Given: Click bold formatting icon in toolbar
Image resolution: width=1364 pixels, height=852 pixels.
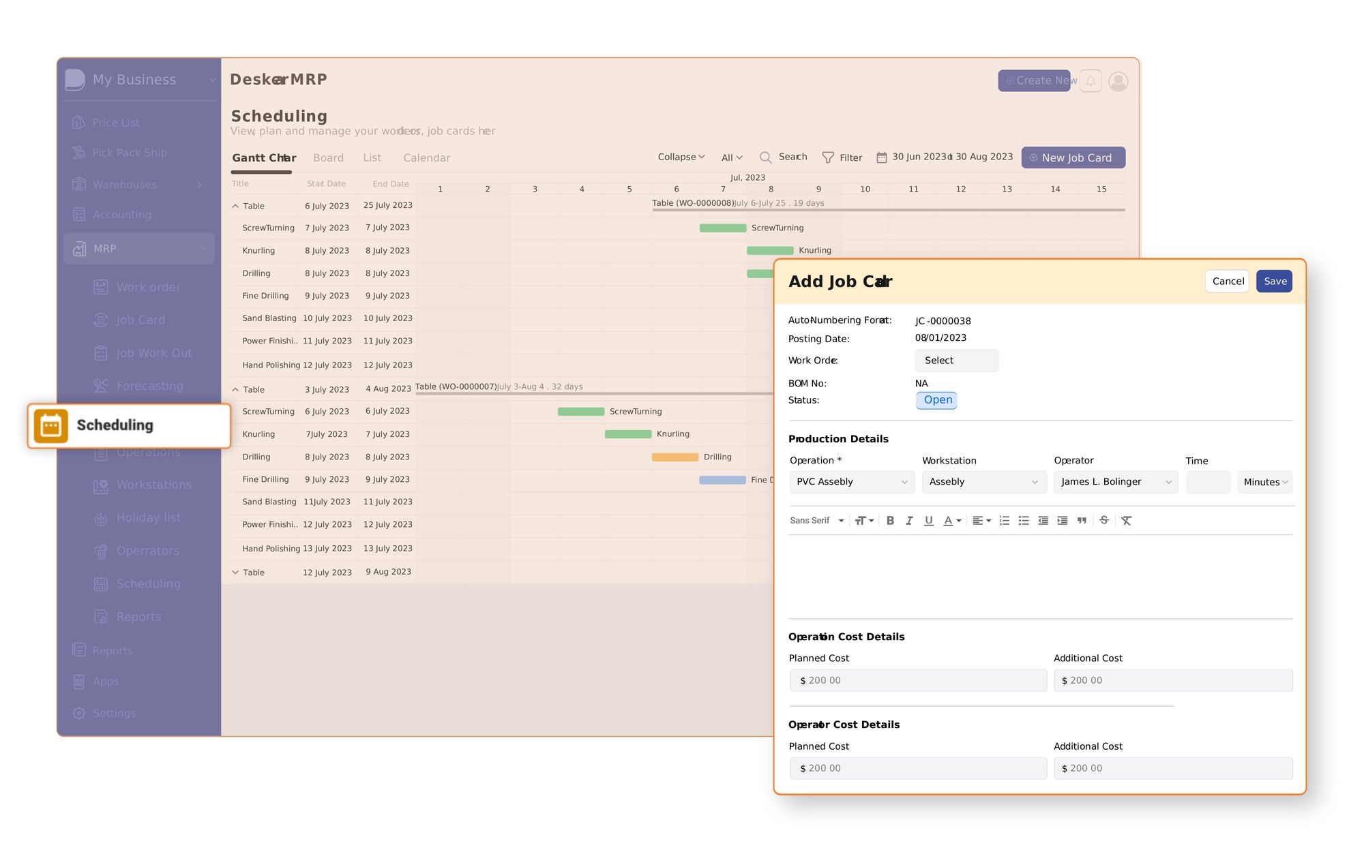Looking at the screenshot, I should (891, 519).
